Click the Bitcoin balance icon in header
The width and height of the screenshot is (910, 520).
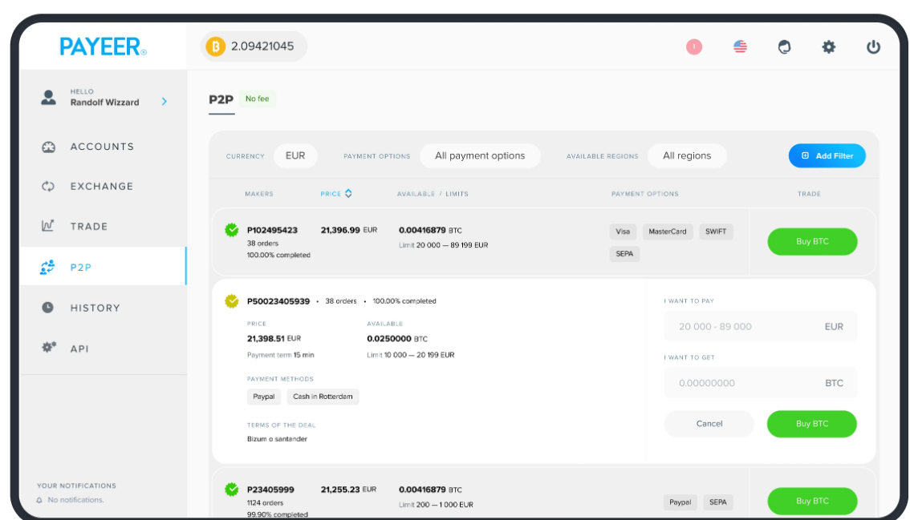(x=215, y=46)
